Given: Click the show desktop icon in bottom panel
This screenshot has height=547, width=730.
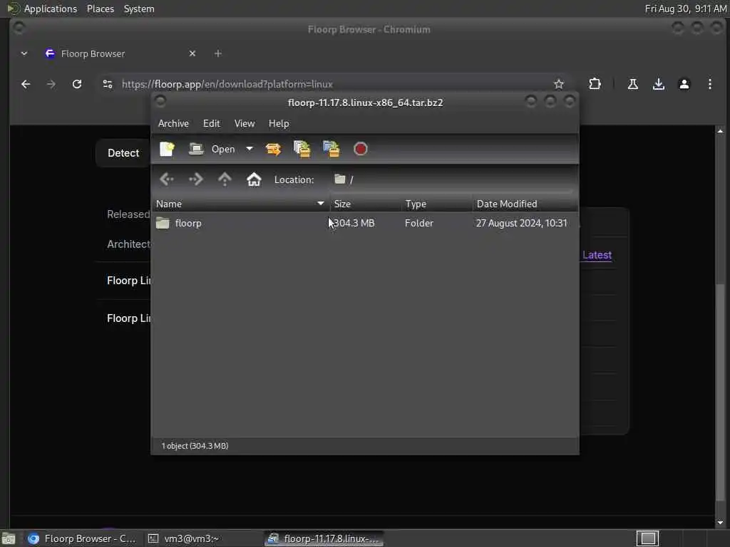Looking at the screenshot, I should tap(9, 539).
